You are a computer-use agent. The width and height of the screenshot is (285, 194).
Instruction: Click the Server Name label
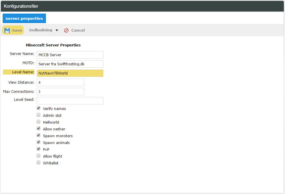22,54
